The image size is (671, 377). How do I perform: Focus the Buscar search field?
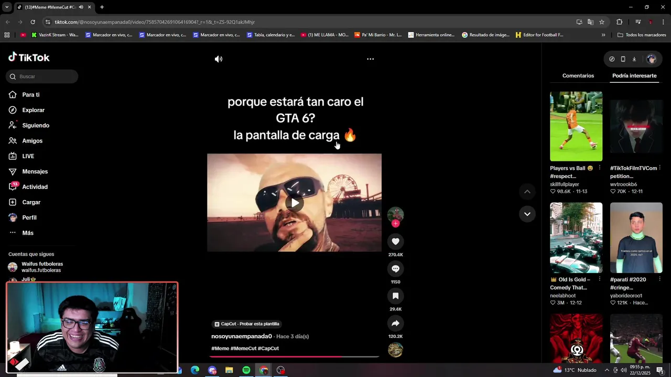click(x=42, y=76)
